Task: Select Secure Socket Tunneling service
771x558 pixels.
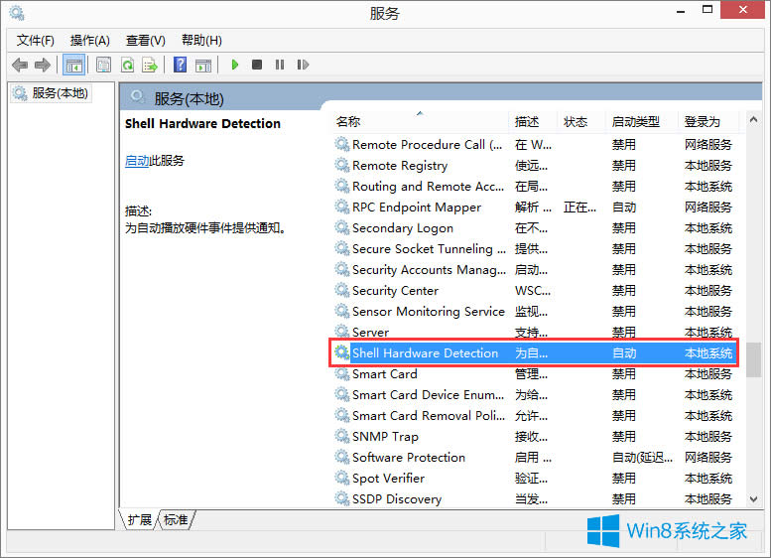Action: pyautogui.click(x=429, y=249)
